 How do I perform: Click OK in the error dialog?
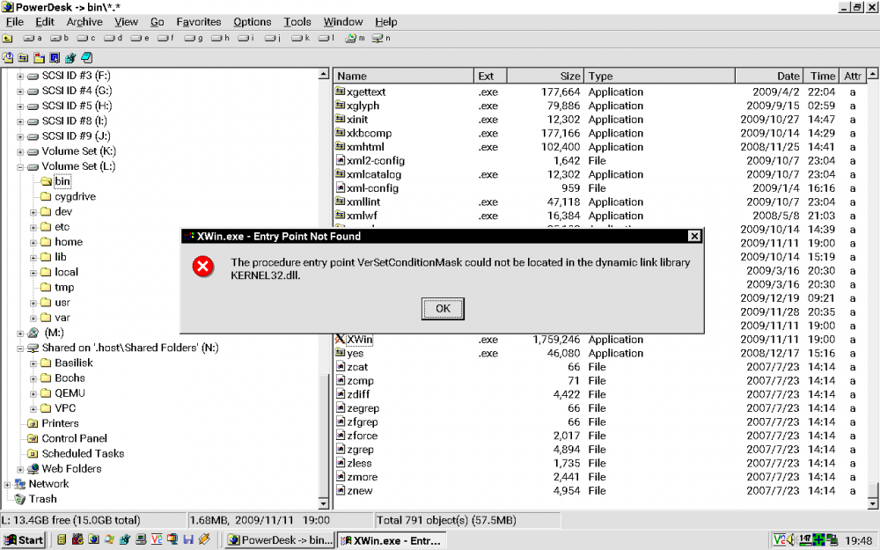click(x=443, y=309)
